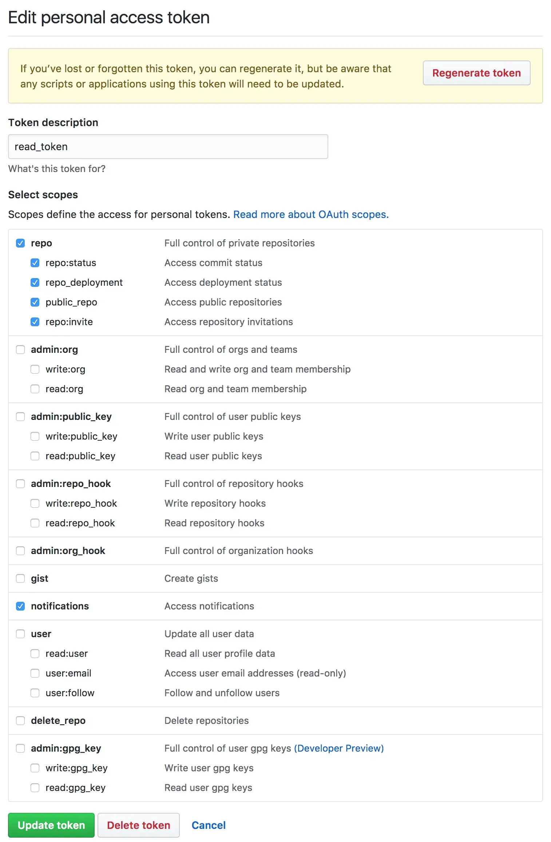Enable the admin:org scope

[x=20, y=350]
